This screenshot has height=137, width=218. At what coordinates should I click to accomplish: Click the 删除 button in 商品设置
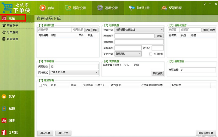pos(95,30)
